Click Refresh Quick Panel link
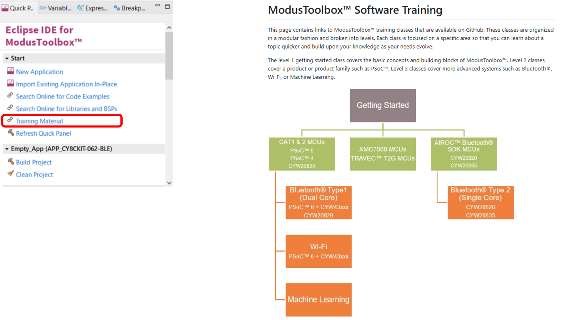Screen dimensions: 563x320 click(x=43, y=133)
